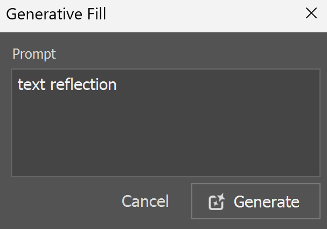Click the word 'text' in the prompt
327x229 pixels.
coord(31,85)
